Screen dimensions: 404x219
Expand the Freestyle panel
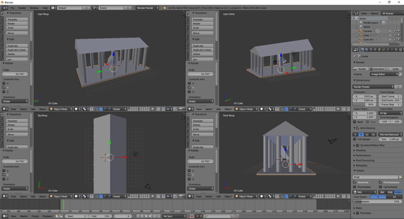coord(365,213)
